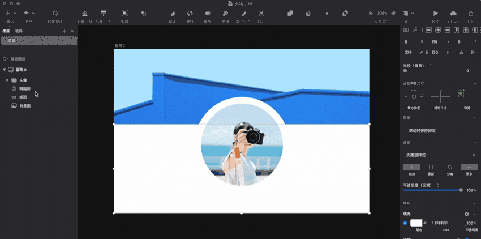Open the Cloud upload tool
481x239 pixels.
tap(453, 13)
